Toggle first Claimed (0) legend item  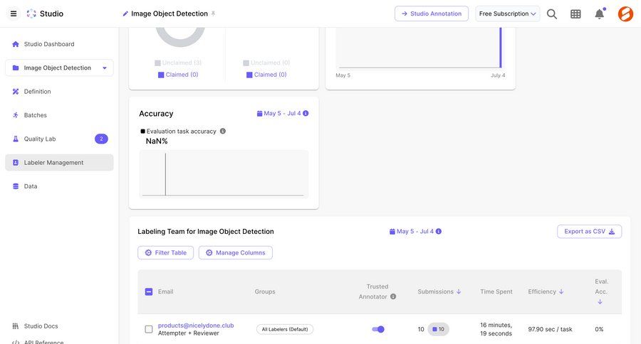(178, 75)
